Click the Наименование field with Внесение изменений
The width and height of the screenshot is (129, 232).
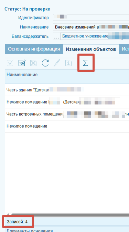pyautogui.click(x=91, y=27)
